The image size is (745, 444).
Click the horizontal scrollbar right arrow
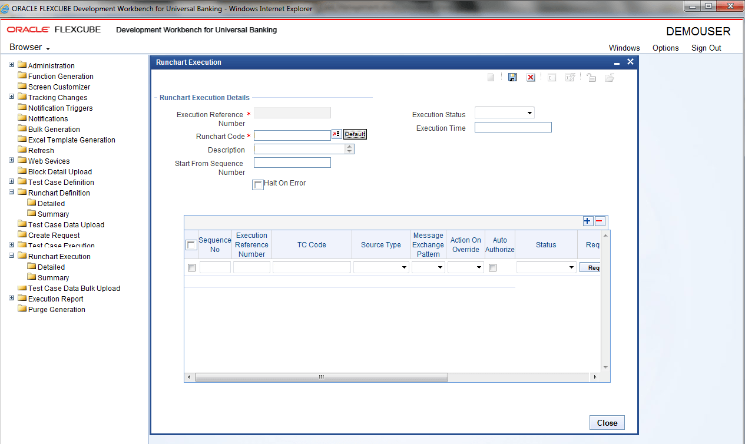pos(595,377)
